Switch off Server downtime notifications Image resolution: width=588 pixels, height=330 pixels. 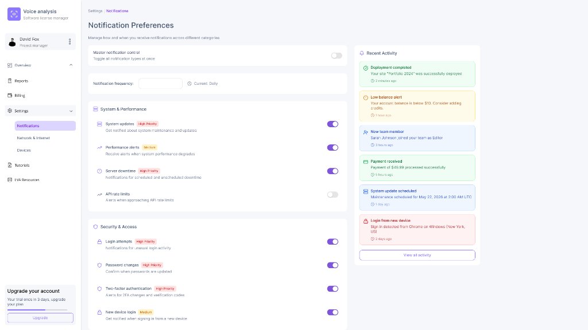pos(332,171)
